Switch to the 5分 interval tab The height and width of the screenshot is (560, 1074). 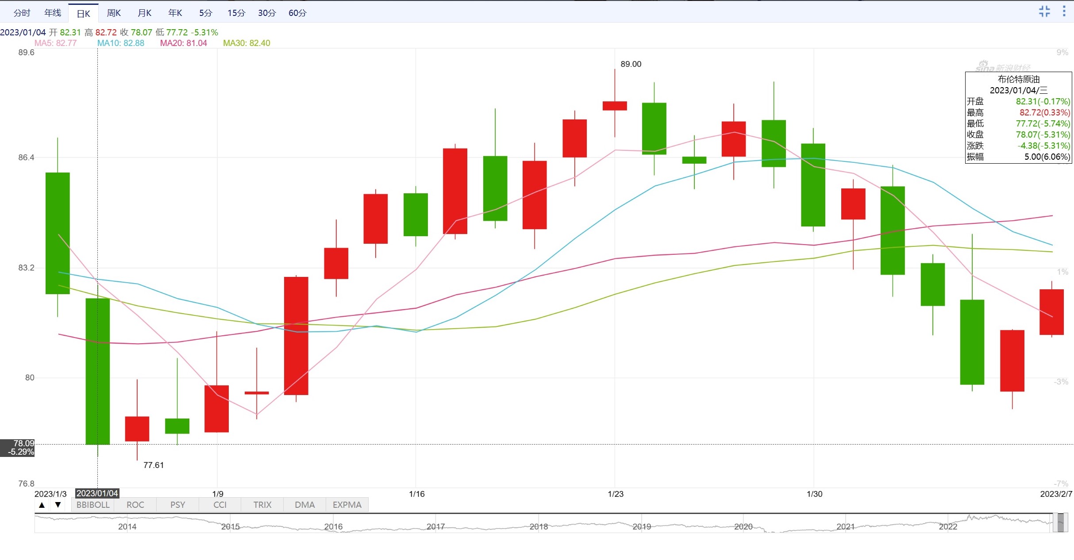(205, 13)
